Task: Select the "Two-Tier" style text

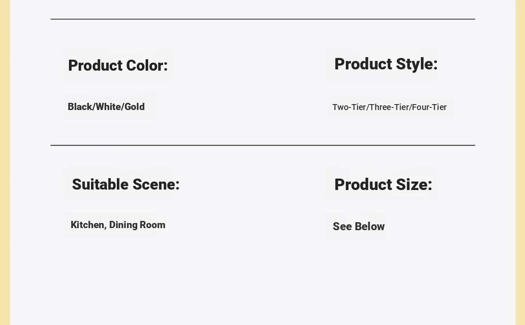Action: click(349, 107)
